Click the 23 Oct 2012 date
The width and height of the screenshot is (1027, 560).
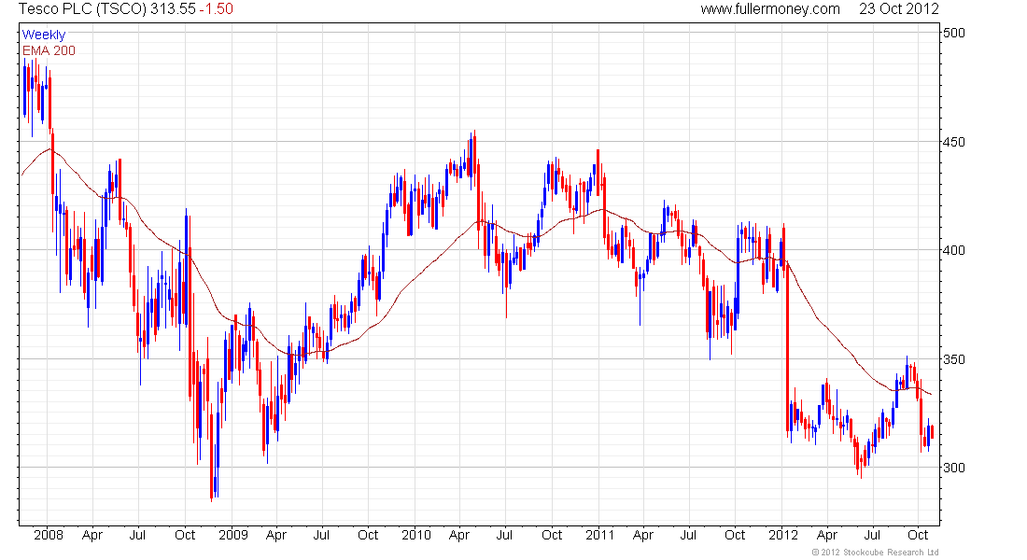pos(899,9)
